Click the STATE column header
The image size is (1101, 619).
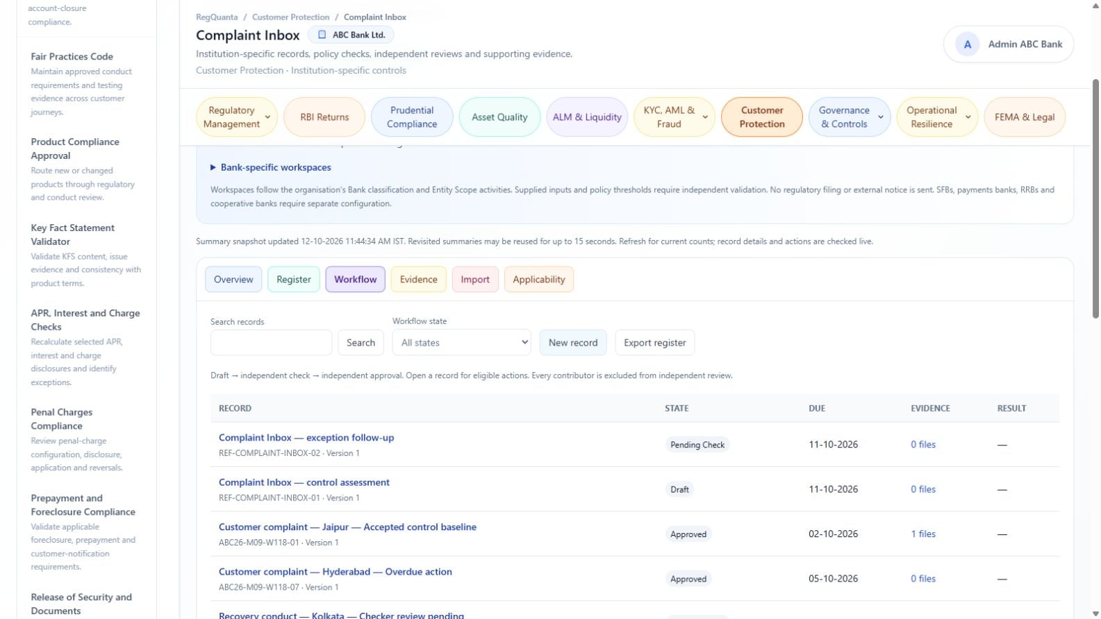tap(677, 409)
